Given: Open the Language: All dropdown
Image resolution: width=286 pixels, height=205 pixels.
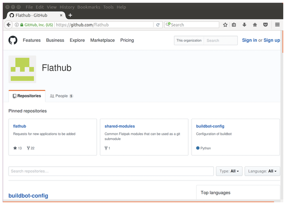Looking at the screenshot, I should tap(262, 171).
